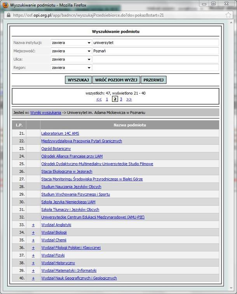
Task: Expand Wydział Chemii with plus sign
Action: pyautogui.click(x=33, y=240)
